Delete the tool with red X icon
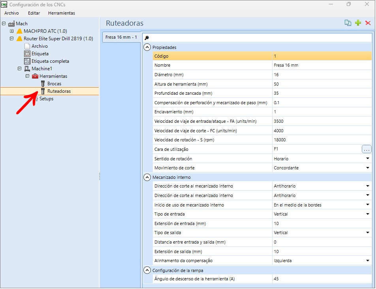Screen dimensions: 376x289 (x=368, y=23)
